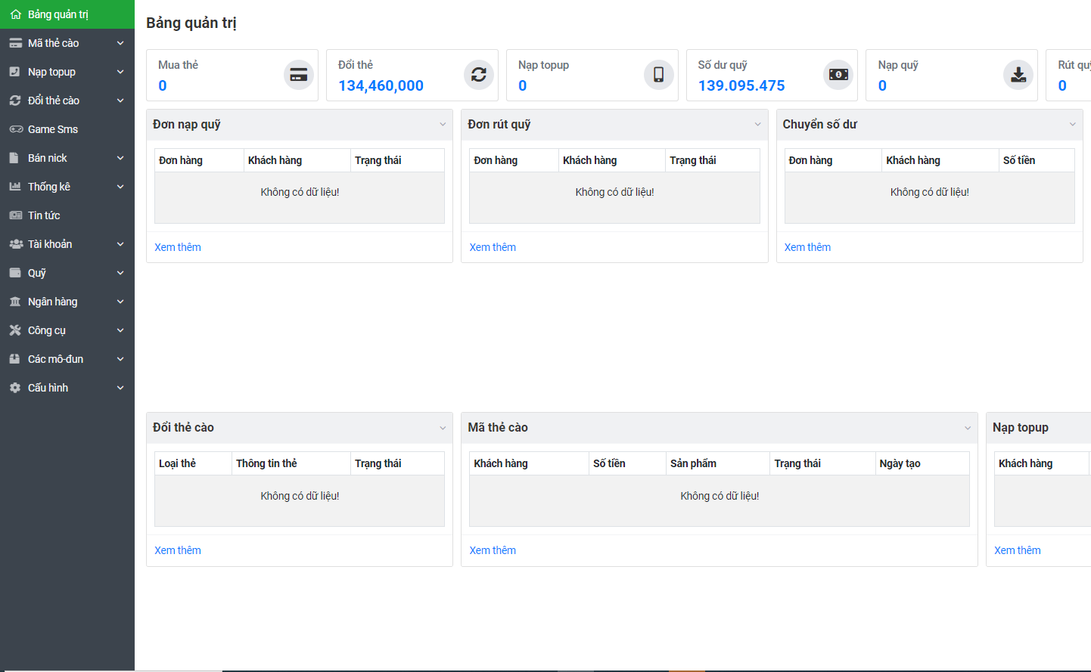Expand the Ngân hàng sidebar menu
The width and height of the screenshot is (1091, 672).
pos(120,302)
